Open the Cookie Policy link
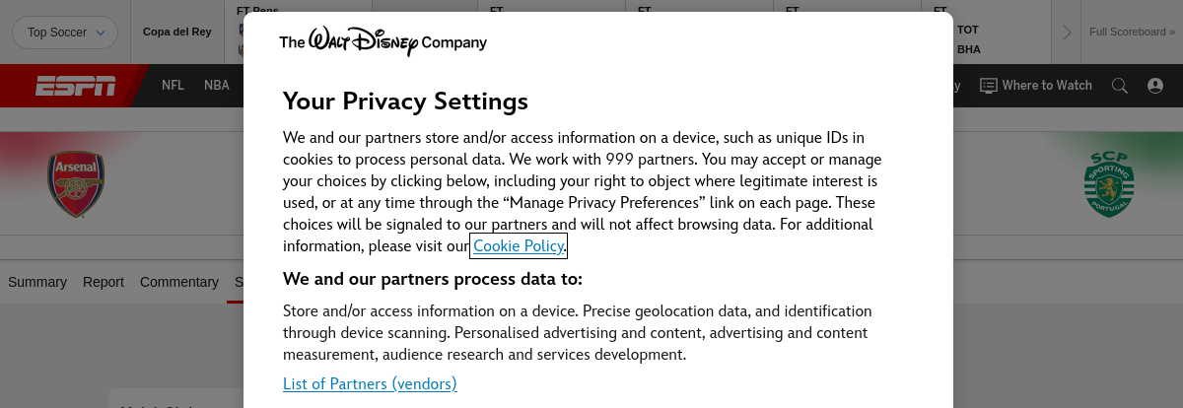The width and height of the screenshot is (1183, 408). (x=519, y=245)
